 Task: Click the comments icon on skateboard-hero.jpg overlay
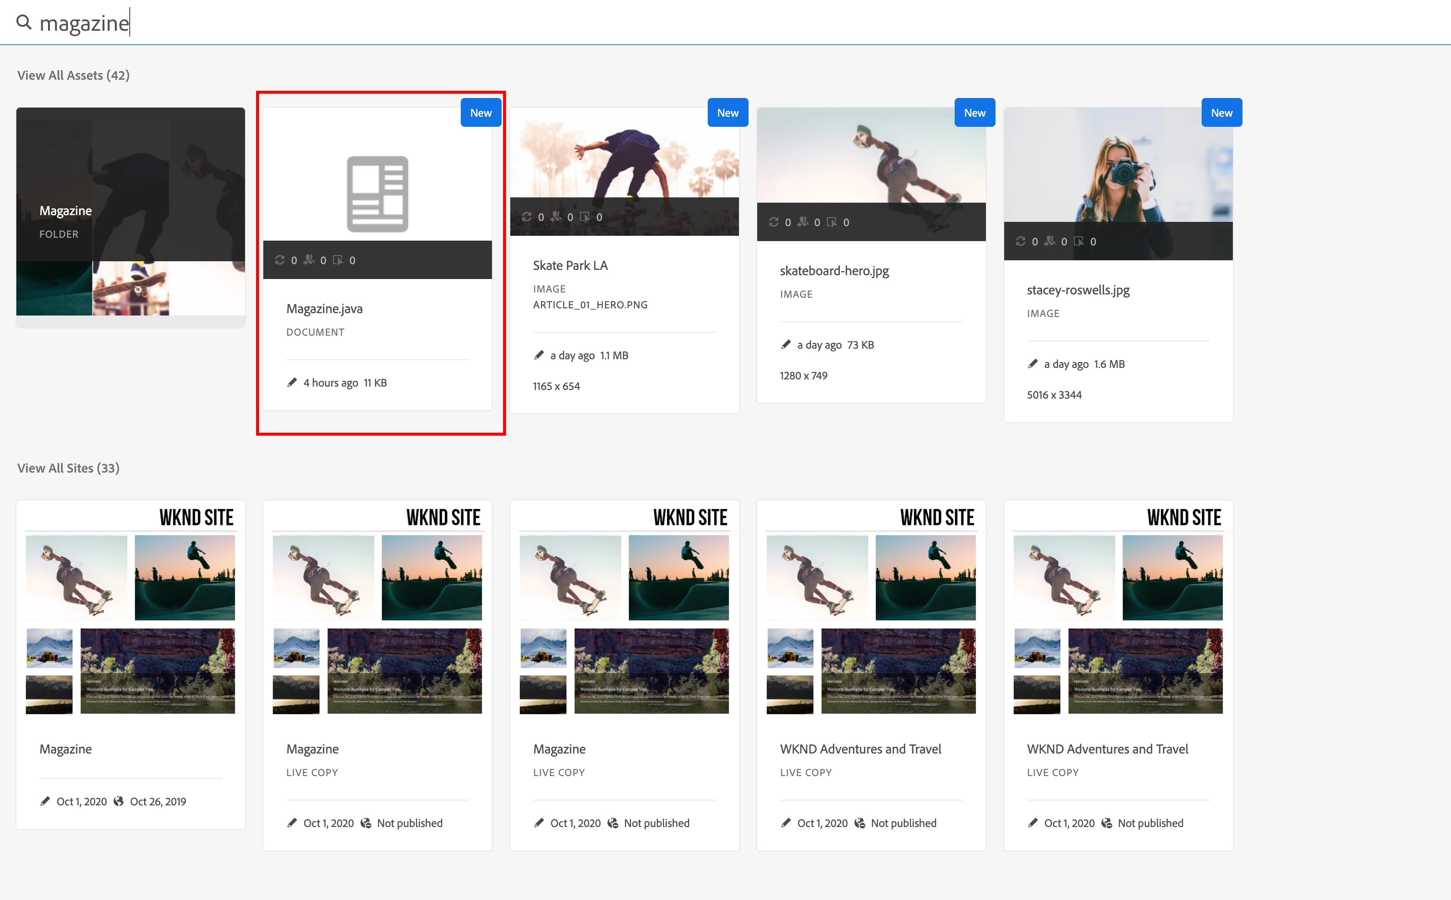(832, 222)
